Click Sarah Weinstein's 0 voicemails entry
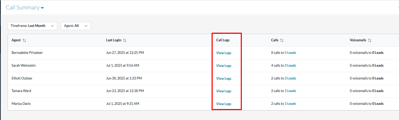This screenshot has width=399, height=120. point(366,65)
